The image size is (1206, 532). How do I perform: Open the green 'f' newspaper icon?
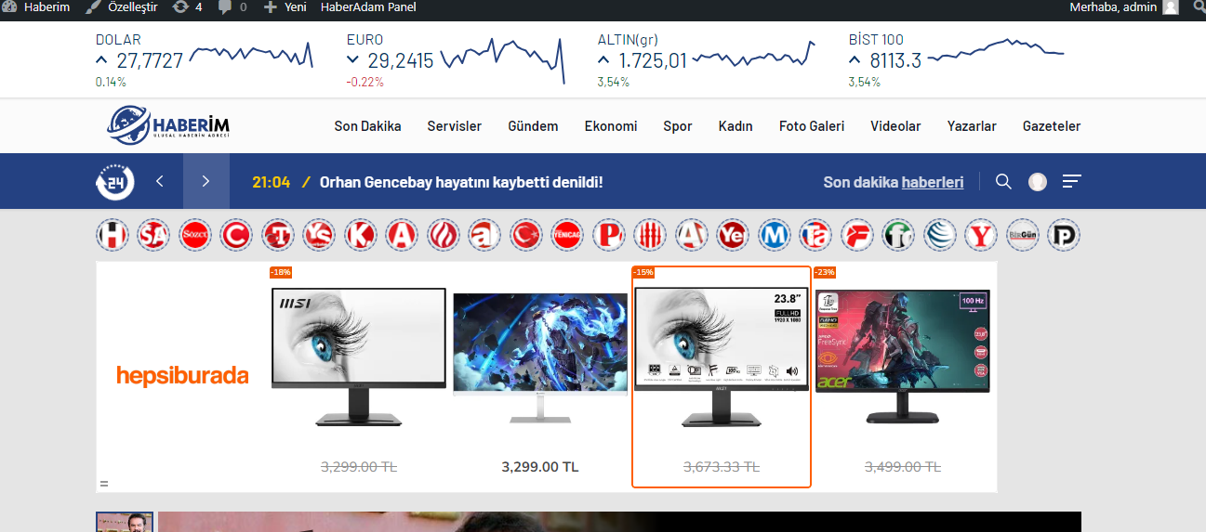[898, 236]
